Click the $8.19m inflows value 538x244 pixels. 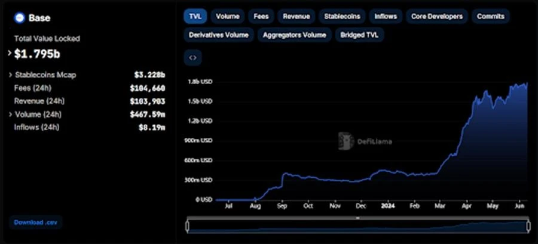point(152,128)
